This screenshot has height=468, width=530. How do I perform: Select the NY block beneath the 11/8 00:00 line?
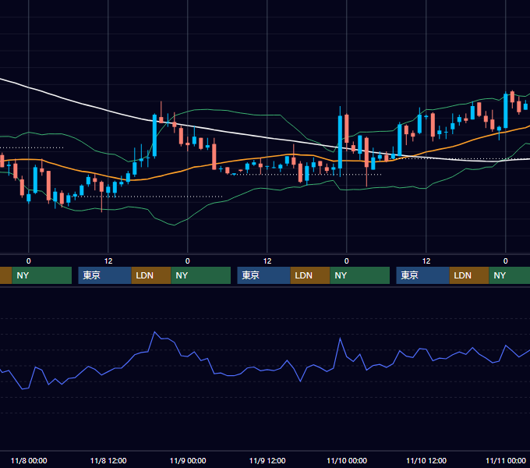[42, 275]
